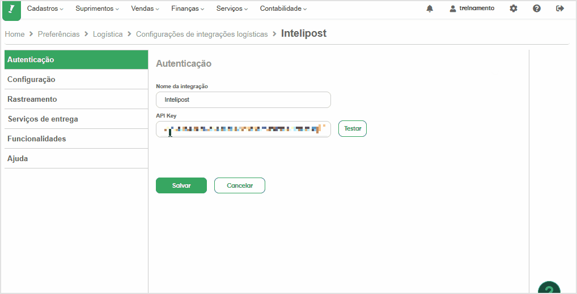Click the Autenticação section heading
This screenshot has width=577, height=294.
184,63
